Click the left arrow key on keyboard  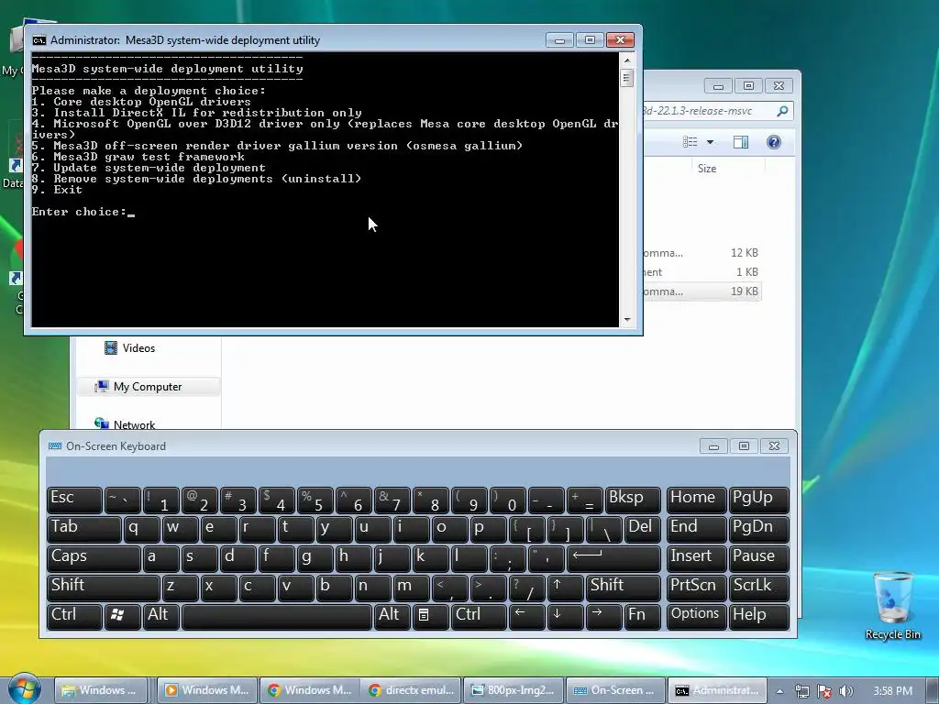526,617
